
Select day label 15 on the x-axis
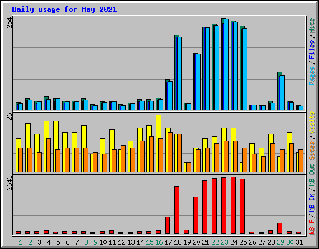[150, 242]
